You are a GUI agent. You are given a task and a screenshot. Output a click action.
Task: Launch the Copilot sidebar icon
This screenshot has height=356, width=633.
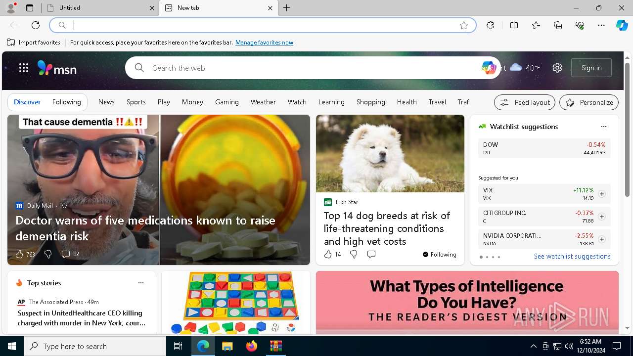click(622, 25)
